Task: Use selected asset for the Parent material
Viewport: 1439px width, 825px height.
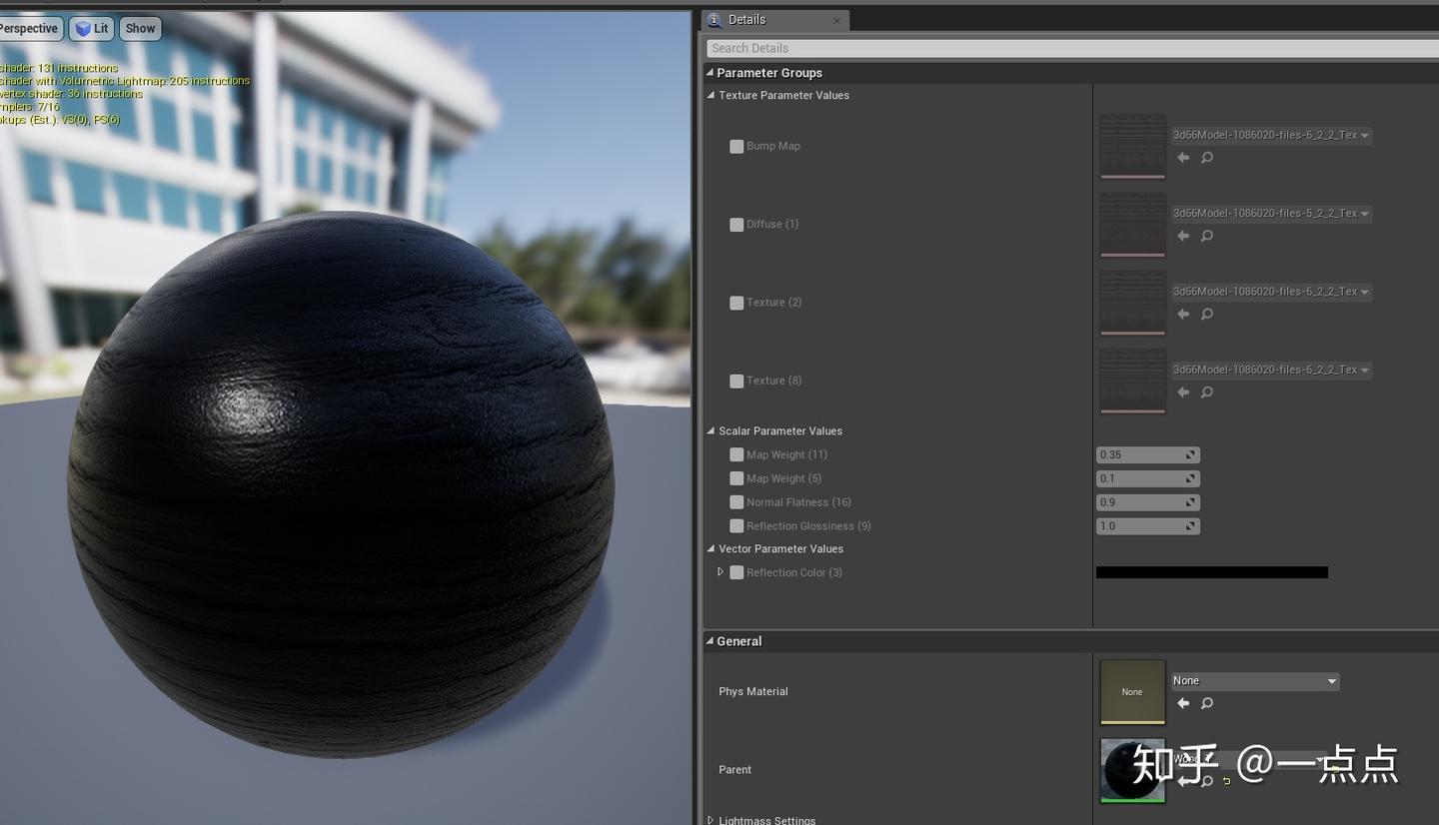Action: 1182,782
